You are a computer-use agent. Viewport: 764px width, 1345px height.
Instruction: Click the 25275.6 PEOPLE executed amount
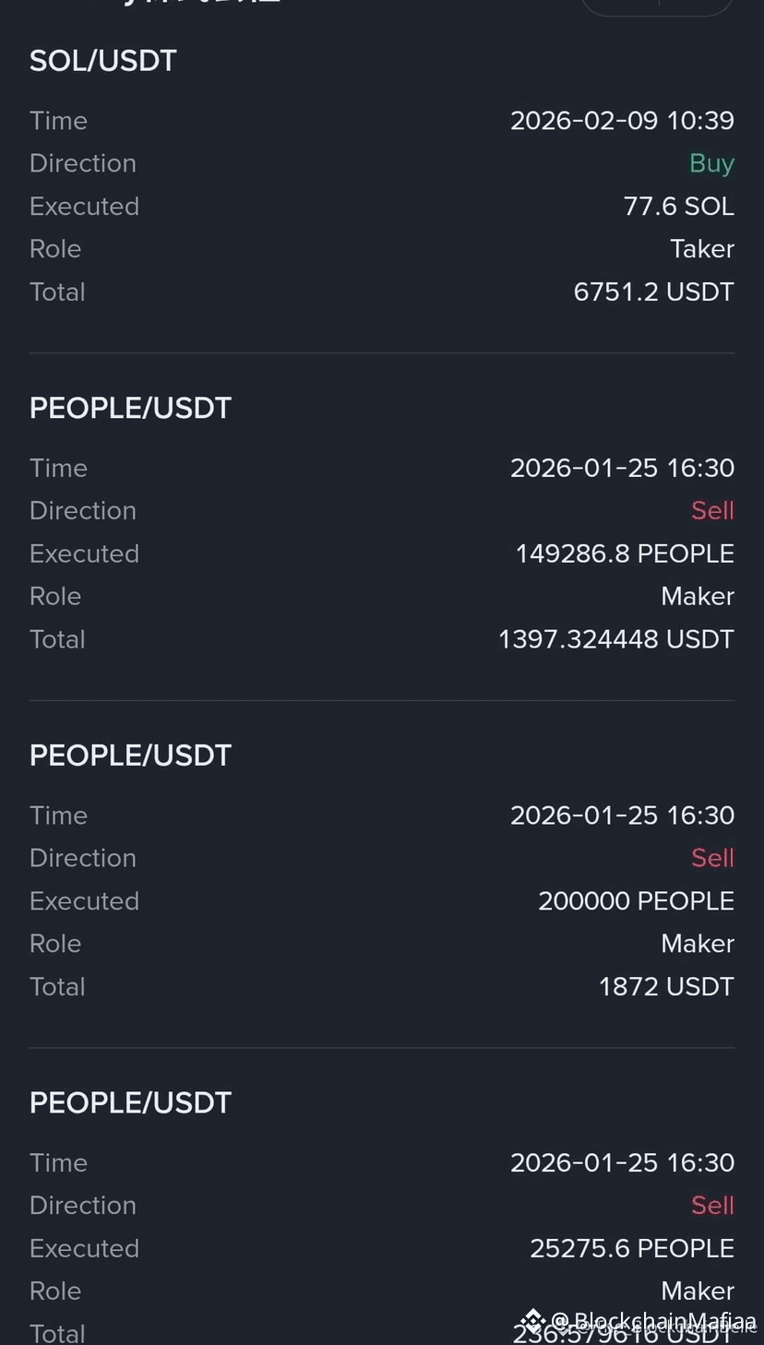coord(632,1248)
